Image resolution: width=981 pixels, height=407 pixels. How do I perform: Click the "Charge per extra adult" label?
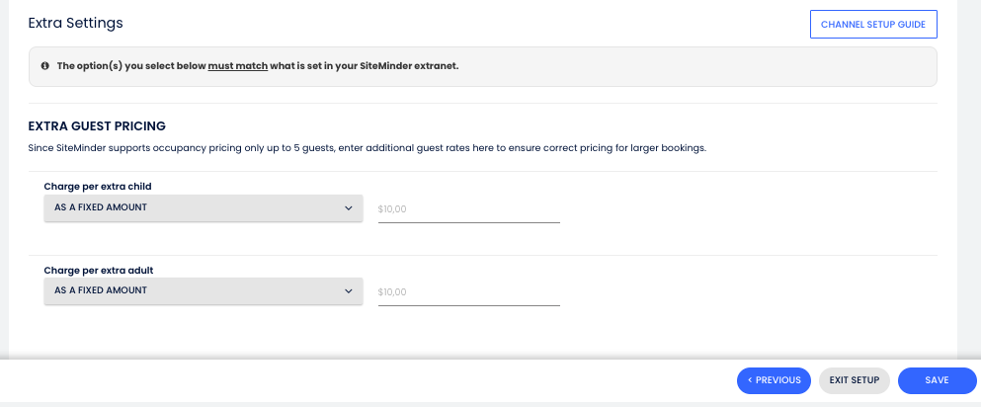pos(98,270)
